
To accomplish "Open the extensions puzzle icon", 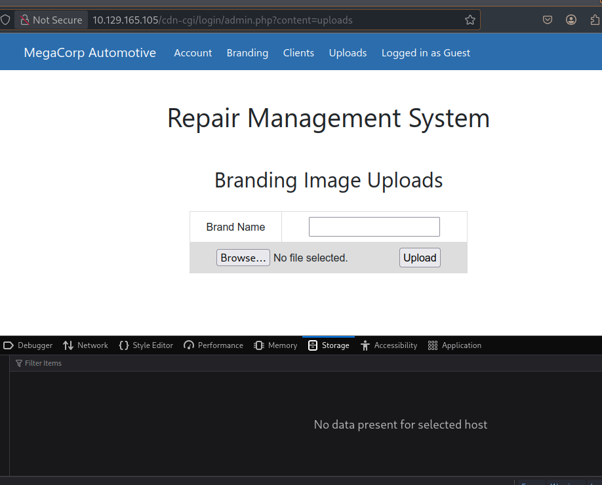I will click(595, 20).
